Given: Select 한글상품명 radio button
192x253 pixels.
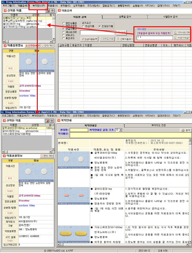Looking at the screenshot, I should (63, 29).
